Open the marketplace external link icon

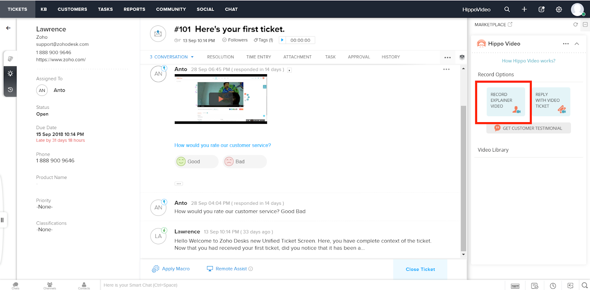pyautogui.click(x=510, y=24)
